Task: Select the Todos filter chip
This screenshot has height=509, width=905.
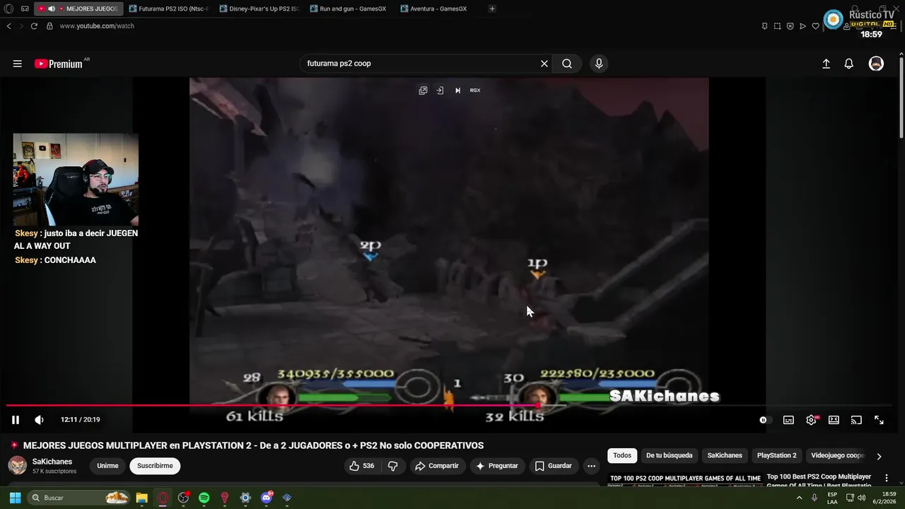Action: tap(622, 456)
